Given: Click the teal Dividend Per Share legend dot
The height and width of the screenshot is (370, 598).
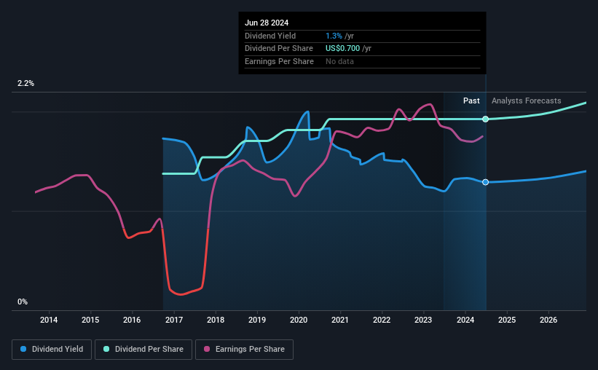Looking at the screenshot, I should pyautogui.click(x=106, y=349).
